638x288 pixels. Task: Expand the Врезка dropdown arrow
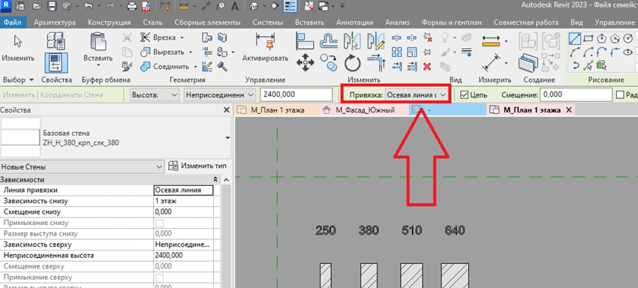(182, 37)
